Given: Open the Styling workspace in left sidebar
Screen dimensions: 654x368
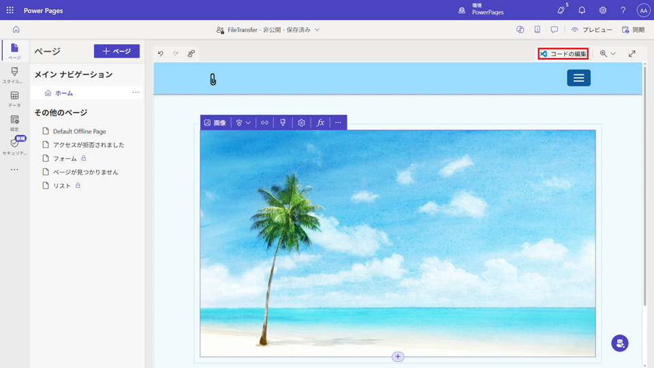Looking at the screenshot, I should coord(14,75).
